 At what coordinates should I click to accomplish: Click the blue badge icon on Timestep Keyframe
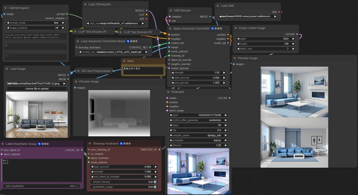[x=121, y=144]
